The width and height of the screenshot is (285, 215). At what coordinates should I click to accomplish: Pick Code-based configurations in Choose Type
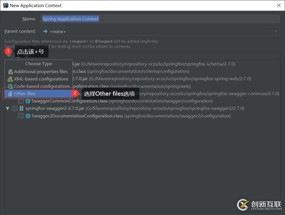click(38, 86)
